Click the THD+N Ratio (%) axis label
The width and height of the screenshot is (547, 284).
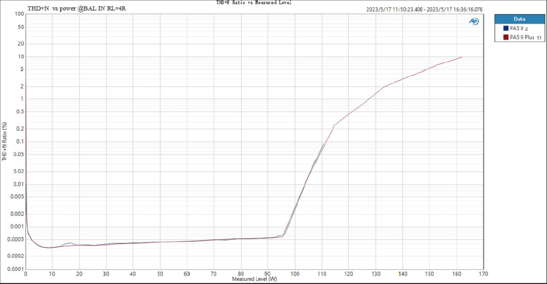point(5,142)
